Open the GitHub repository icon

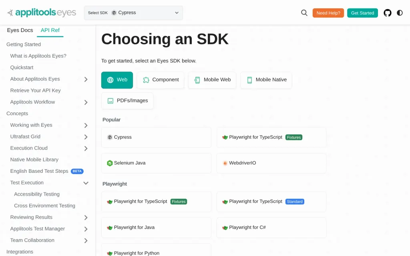pyautogui.click(x=387, y=13)
